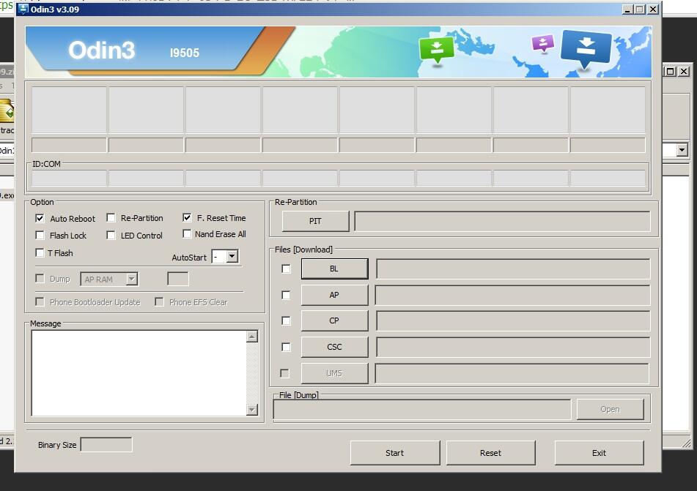Click the BL file path field
The height and width of the screenshot is (491, 697).
513,269
